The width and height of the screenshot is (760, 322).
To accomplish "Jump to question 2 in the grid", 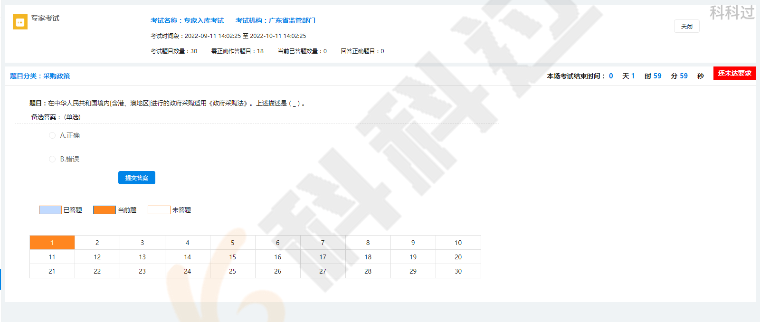I will 97,243.
